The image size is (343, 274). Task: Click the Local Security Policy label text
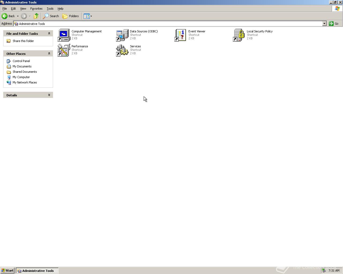[x=260, y=31]
